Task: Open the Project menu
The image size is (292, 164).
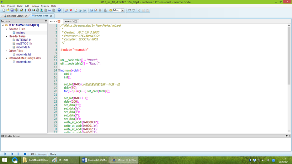Action: click(11, 6)
